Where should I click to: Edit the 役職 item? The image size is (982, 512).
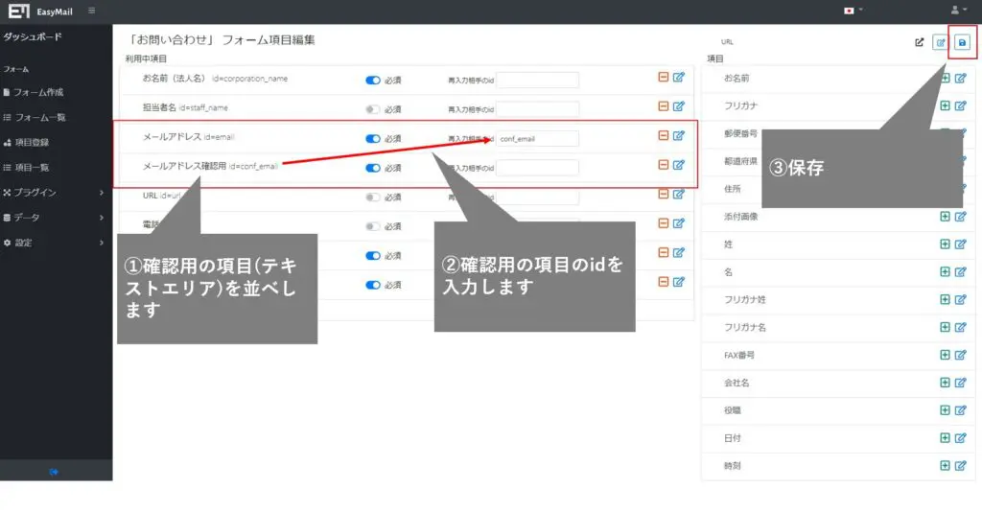click(x=961, y=410)
